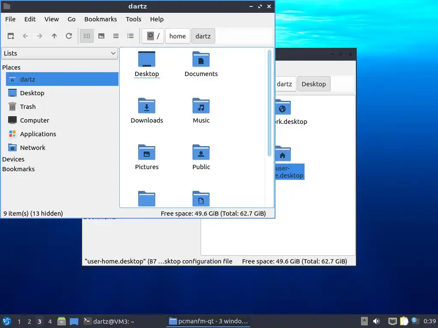Open the removable media tray icon
Viewport: 438px width, 328px height.
[364, 321]
